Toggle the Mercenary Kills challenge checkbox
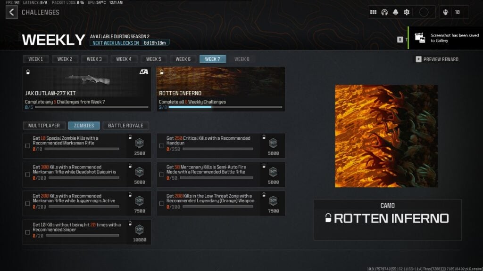This screenshot has height=271, width=483. pyautogui.click(x=161, y=175)
